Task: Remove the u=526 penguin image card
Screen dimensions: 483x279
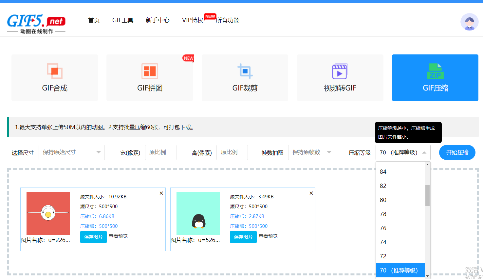Action: pos(311,193)
